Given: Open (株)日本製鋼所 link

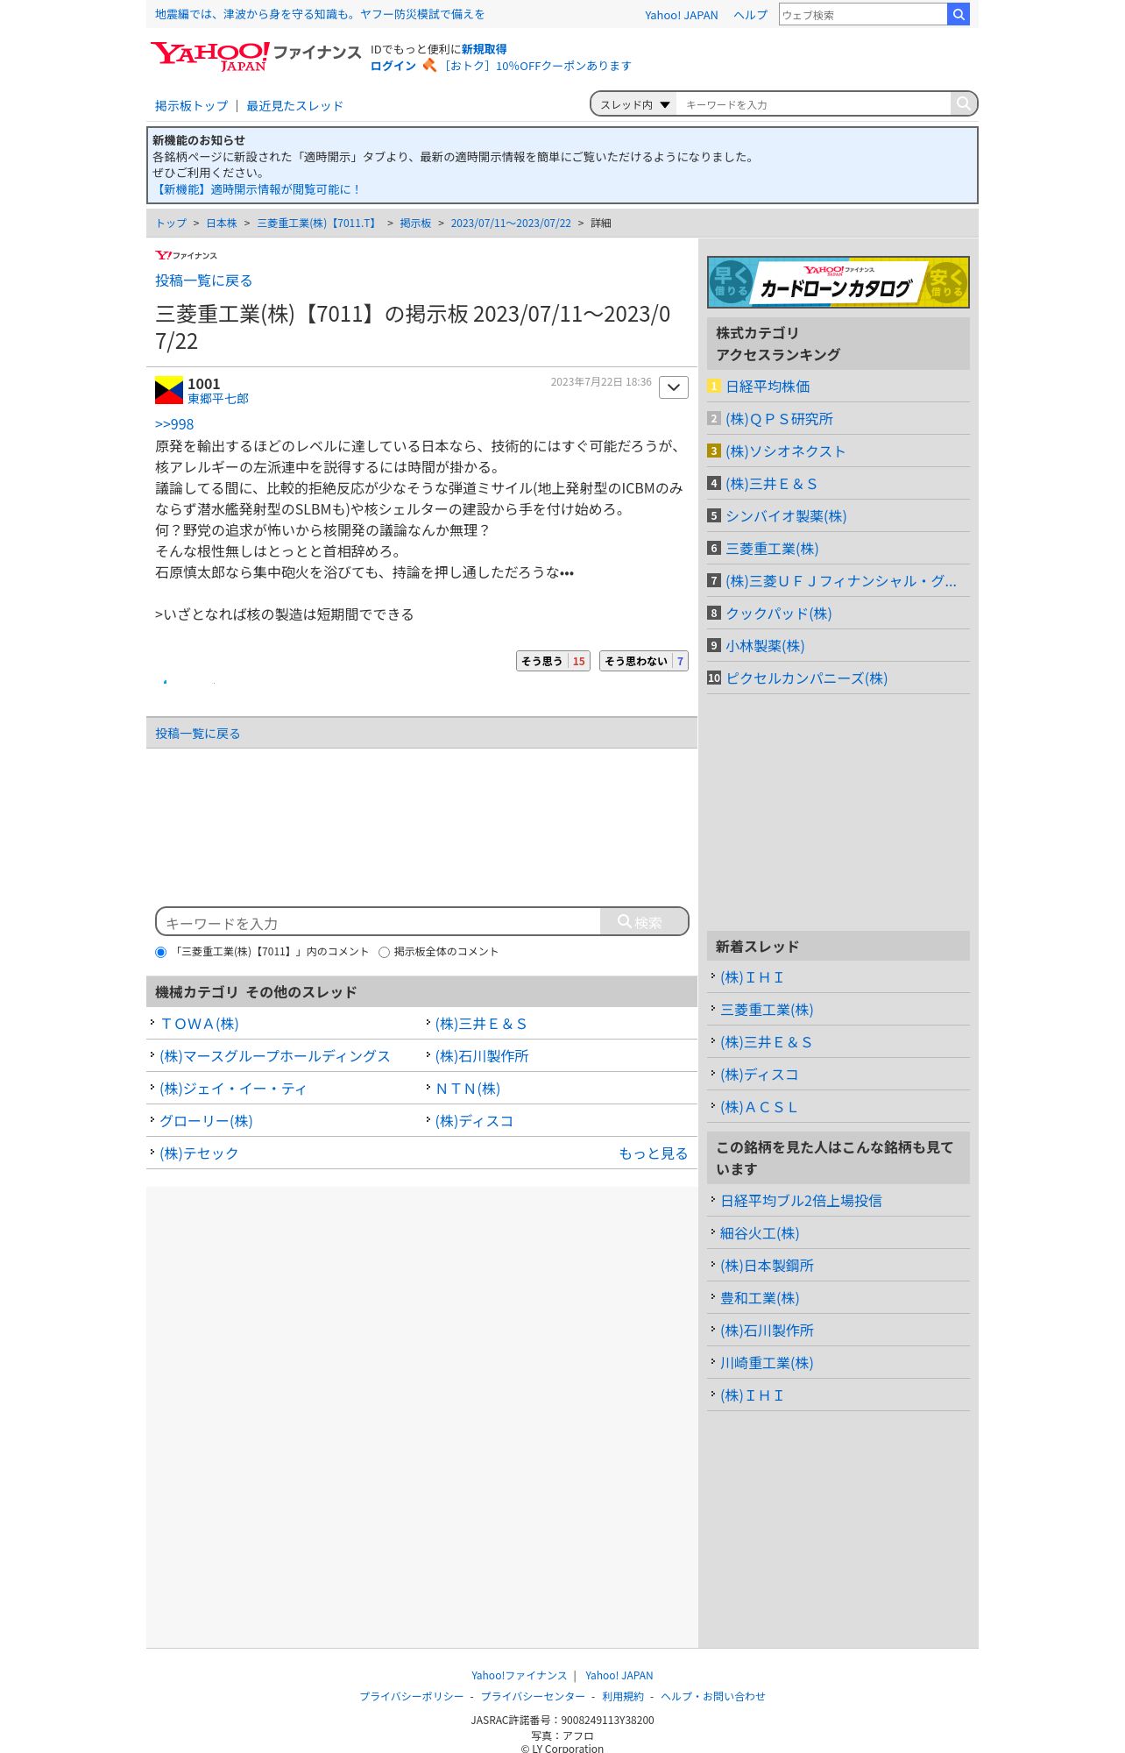Looking at the screenshot, I should tap(767, 1266).
